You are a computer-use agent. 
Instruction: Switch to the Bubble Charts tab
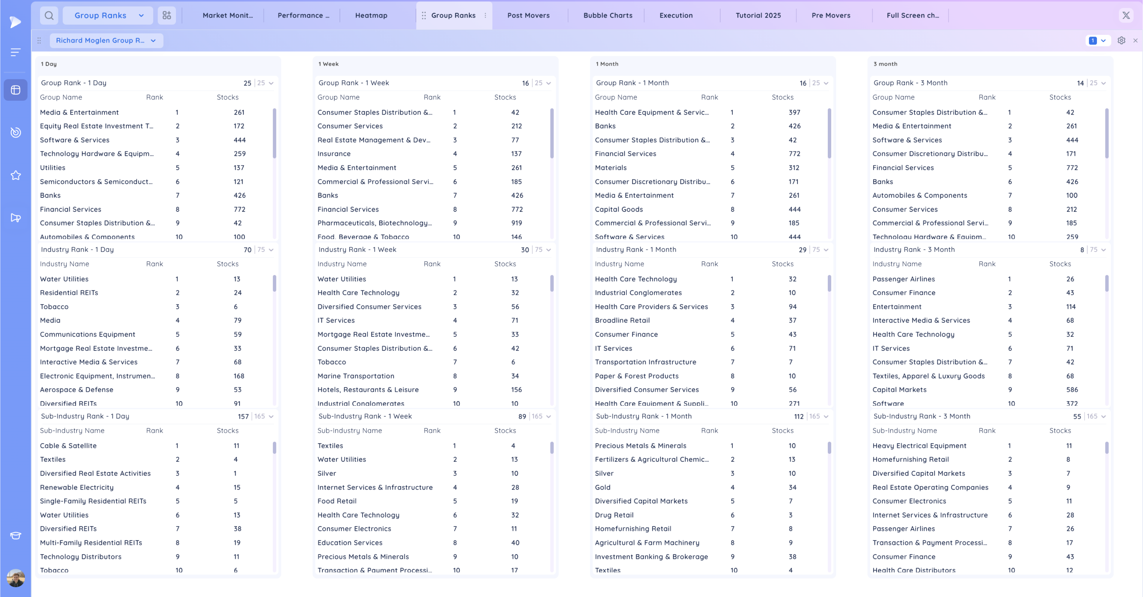pos(608,15)
